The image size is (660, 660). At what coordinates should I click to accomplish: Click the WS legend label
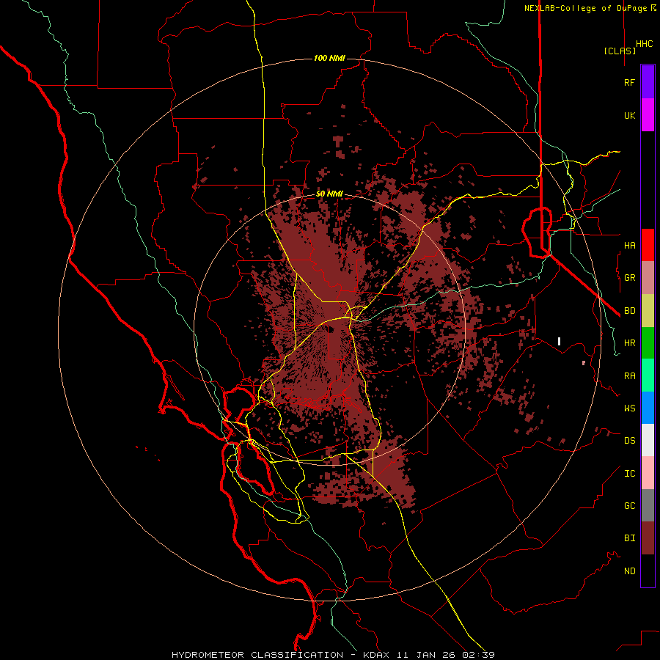[629, 408]
